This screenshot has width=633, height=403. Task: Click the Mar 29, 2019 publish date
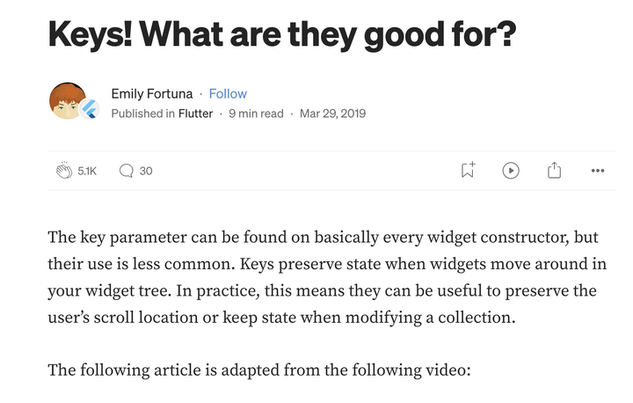(x=332, y=114)
